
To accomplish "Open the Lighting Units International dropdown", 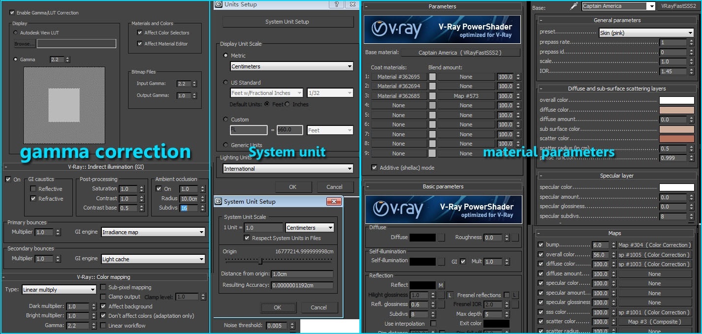I will pyautogui.click(x=288, y=169).
